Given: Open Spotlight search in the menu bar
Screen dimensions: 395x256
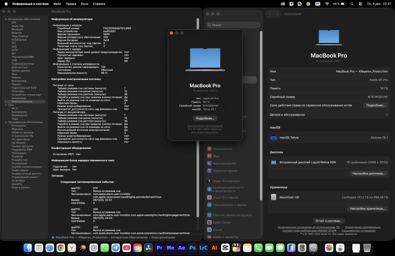Looking at the screenshot, I should [352, 4].
